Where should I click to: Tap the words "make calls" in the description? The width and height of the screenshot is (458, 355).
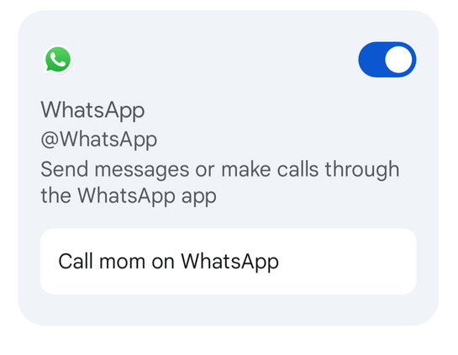(270, 169)
